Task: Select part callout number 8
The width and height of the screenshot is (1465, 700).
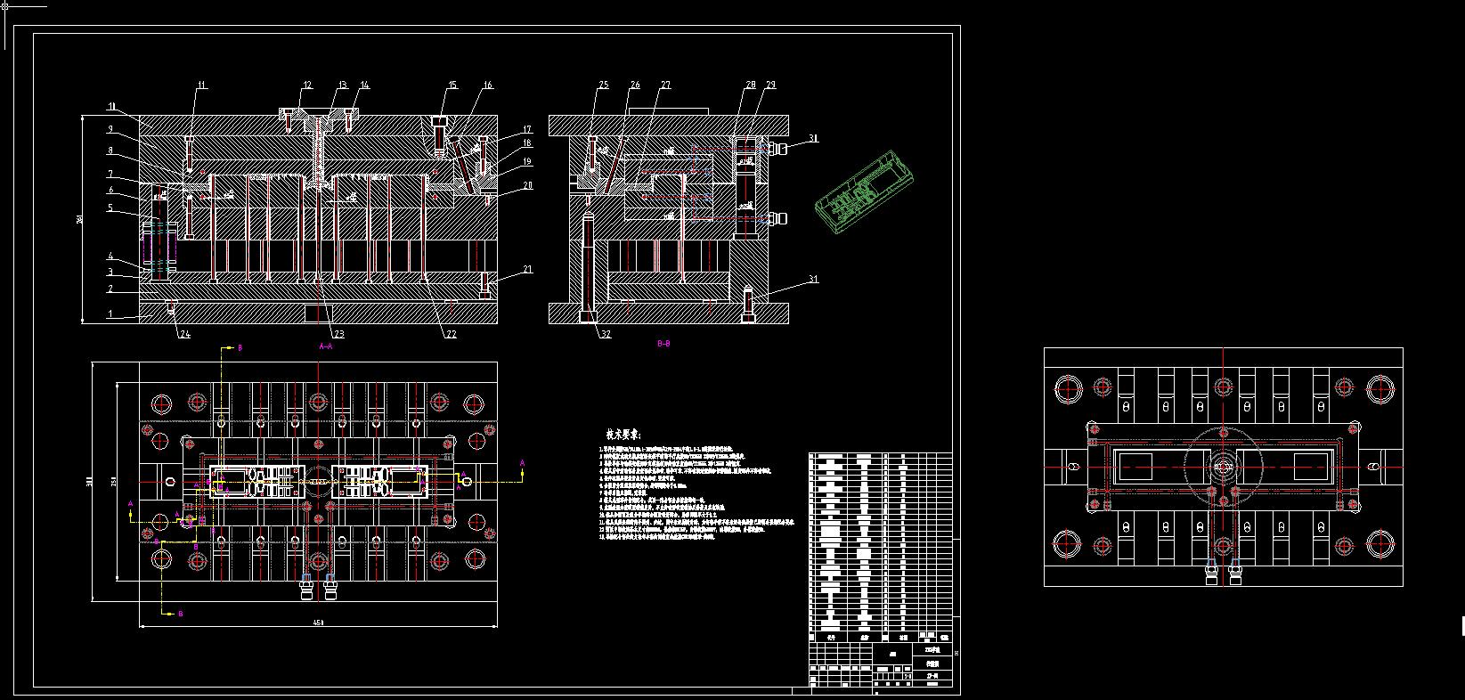Action: click(110, 151)
